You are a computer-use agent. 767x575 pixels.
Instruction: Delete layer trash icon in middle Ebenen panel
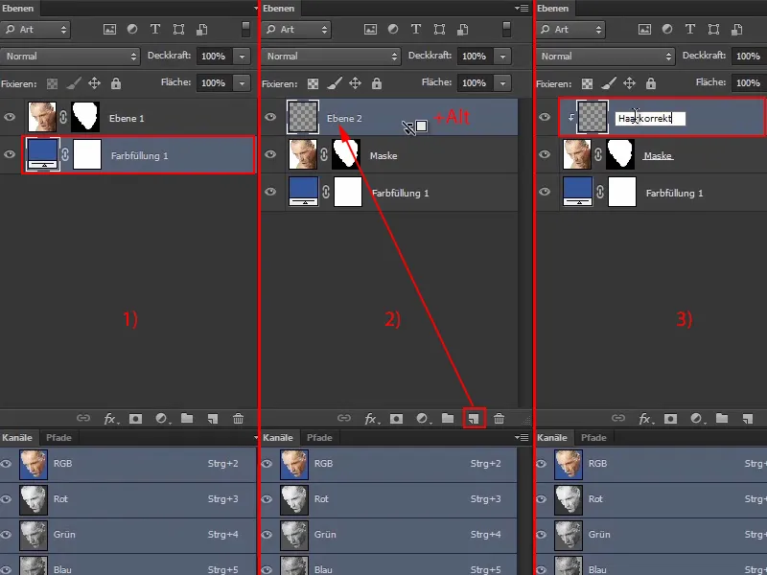tap(499, 419)
